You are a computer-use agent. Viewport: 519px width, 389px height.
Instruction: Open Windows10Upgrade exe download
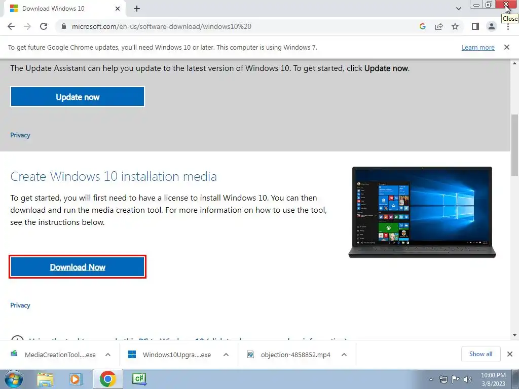pos(170,355)
